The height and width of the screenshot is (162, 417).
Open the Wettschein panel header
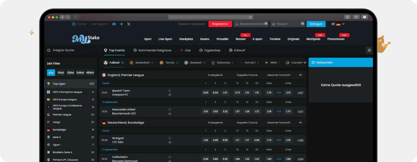click(x=341, y=63)
